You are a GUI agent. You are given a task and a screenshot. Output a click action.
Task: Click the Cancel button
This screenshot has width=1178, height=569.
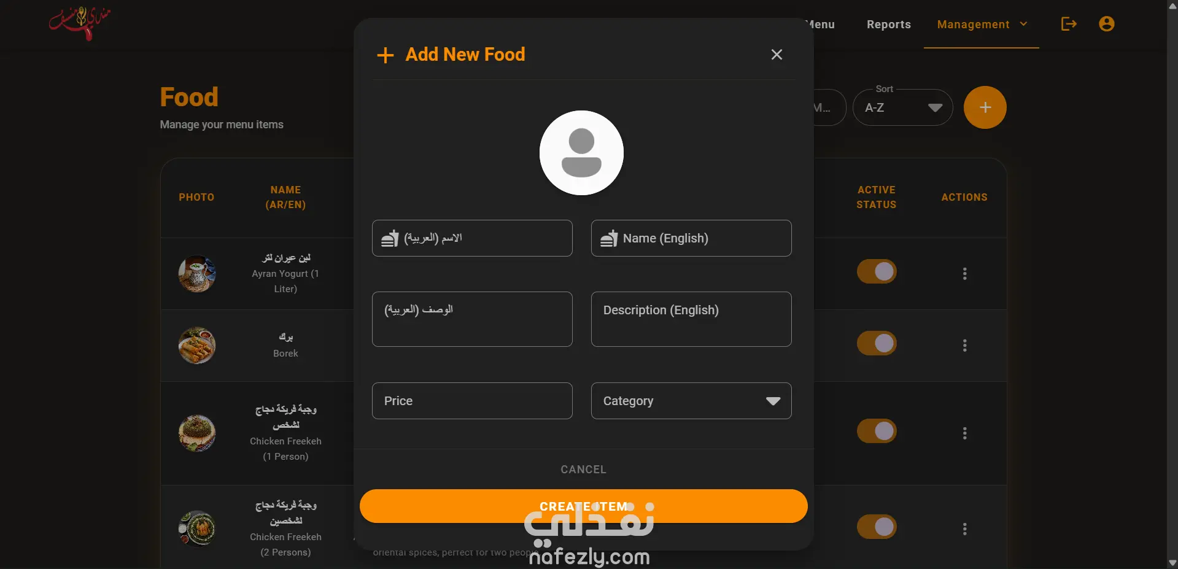click(583, 470)
